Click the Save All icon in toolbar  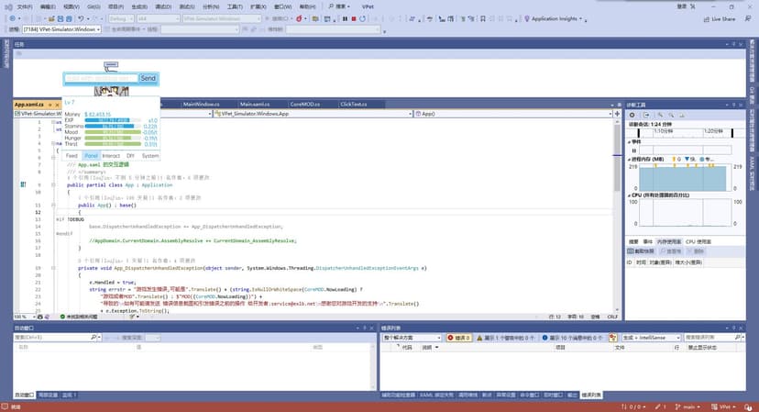click(x=69, y=18)
